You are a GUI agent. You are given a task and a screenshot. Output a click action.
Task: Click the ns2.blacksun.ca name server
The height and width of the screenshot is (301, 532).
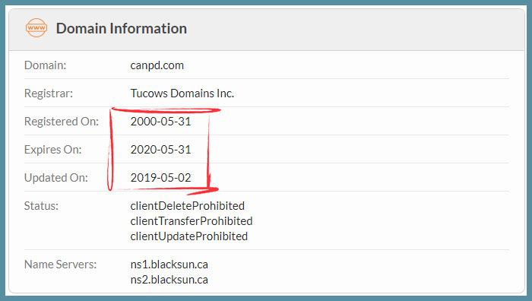point(169,280)
